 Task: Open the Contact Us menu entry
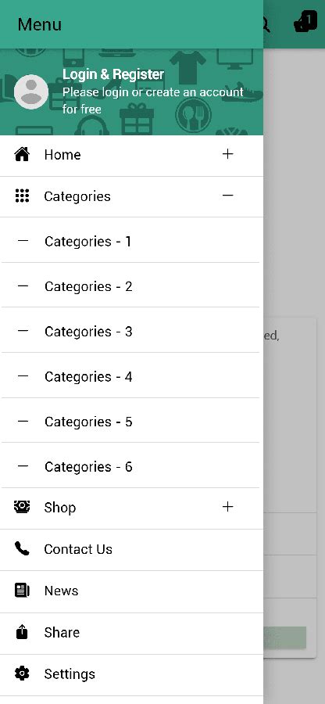pyautogui.click(x=131, y=550)
